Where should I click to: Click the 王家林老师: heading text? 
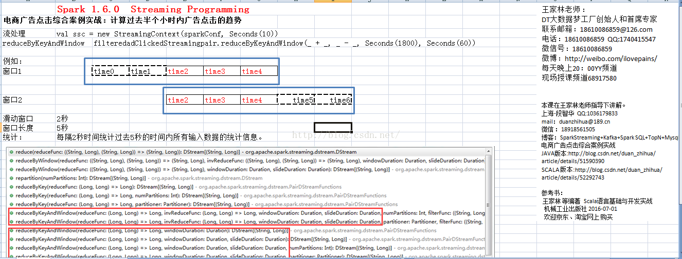tap(564, 9)
